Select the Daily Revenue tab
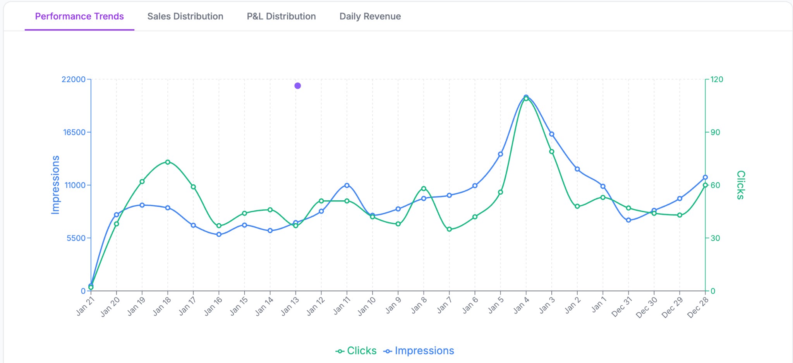This screenshot has height=363, width=793. pyautogui.click(x=370, y=16)
